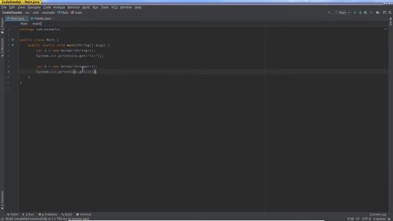Image resolution: width=393 pixels, height=221 pixels.
Task: Click the var b = new Holder<Integer> line
Action: pos(67,66)
